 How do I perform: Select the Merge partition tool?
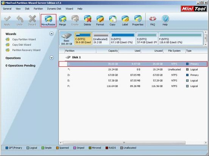(62, 21)
